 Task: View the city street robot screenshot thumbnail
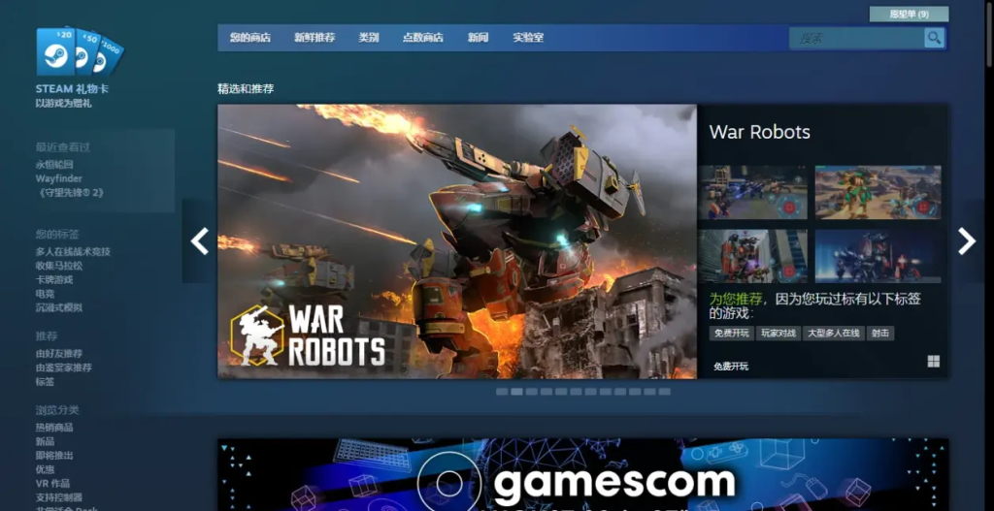(x=753, y=256)
